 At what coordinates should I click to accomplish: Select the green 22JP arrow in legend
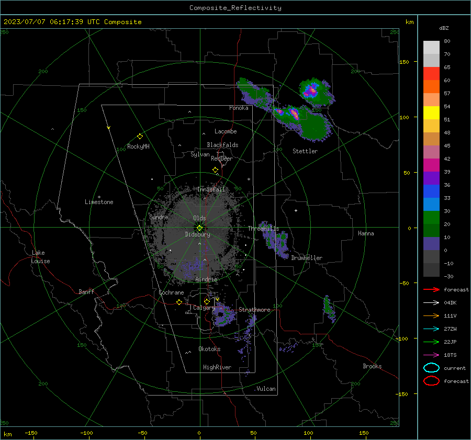(x=431, y=342)
